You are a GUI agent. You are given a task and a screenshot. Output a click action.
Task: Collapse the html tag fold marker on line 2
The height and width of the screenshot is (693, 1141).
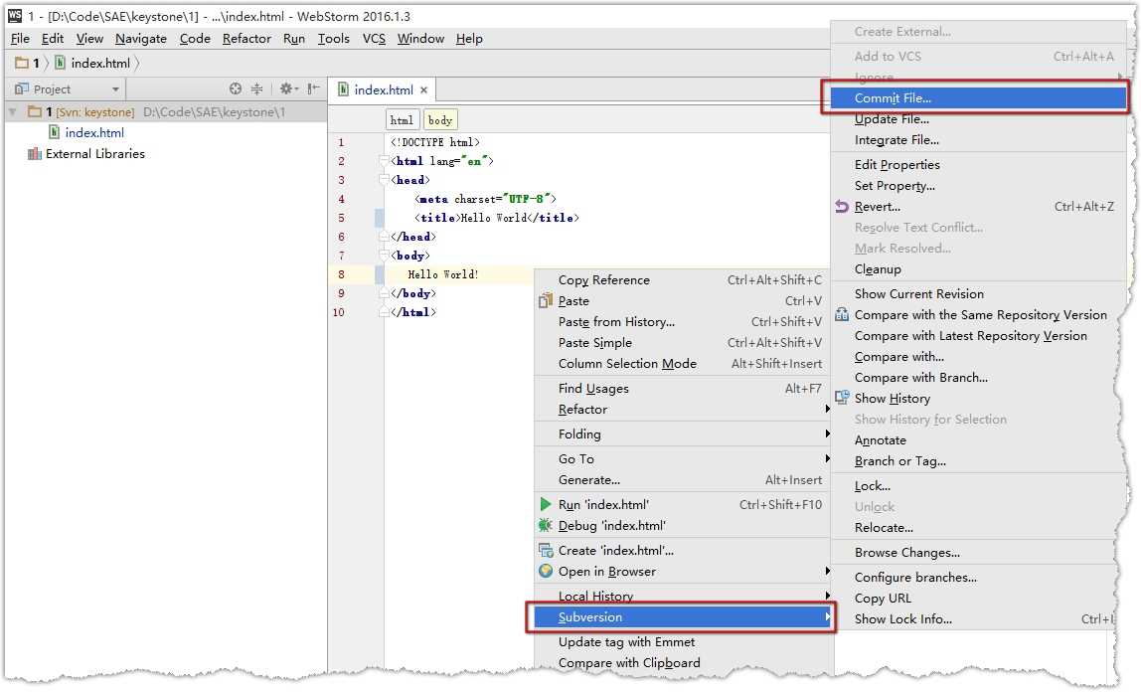384,161
